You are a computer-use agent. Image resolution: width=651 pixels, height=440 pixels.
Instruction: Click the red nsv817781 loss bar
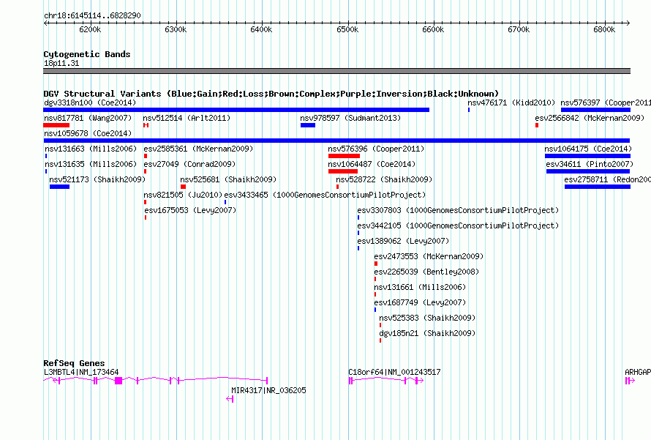pyautogui.click(x=56, y=125)
